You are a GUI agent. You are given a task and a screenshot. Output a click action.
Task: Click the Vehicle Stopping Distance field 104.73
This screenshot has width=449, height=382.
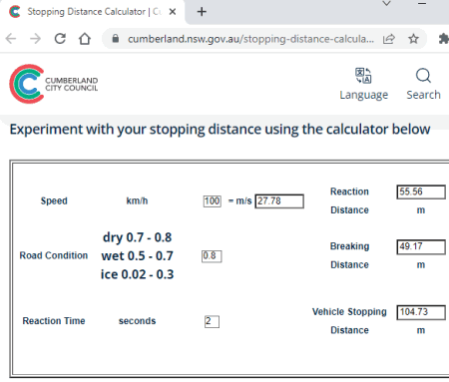421,312
